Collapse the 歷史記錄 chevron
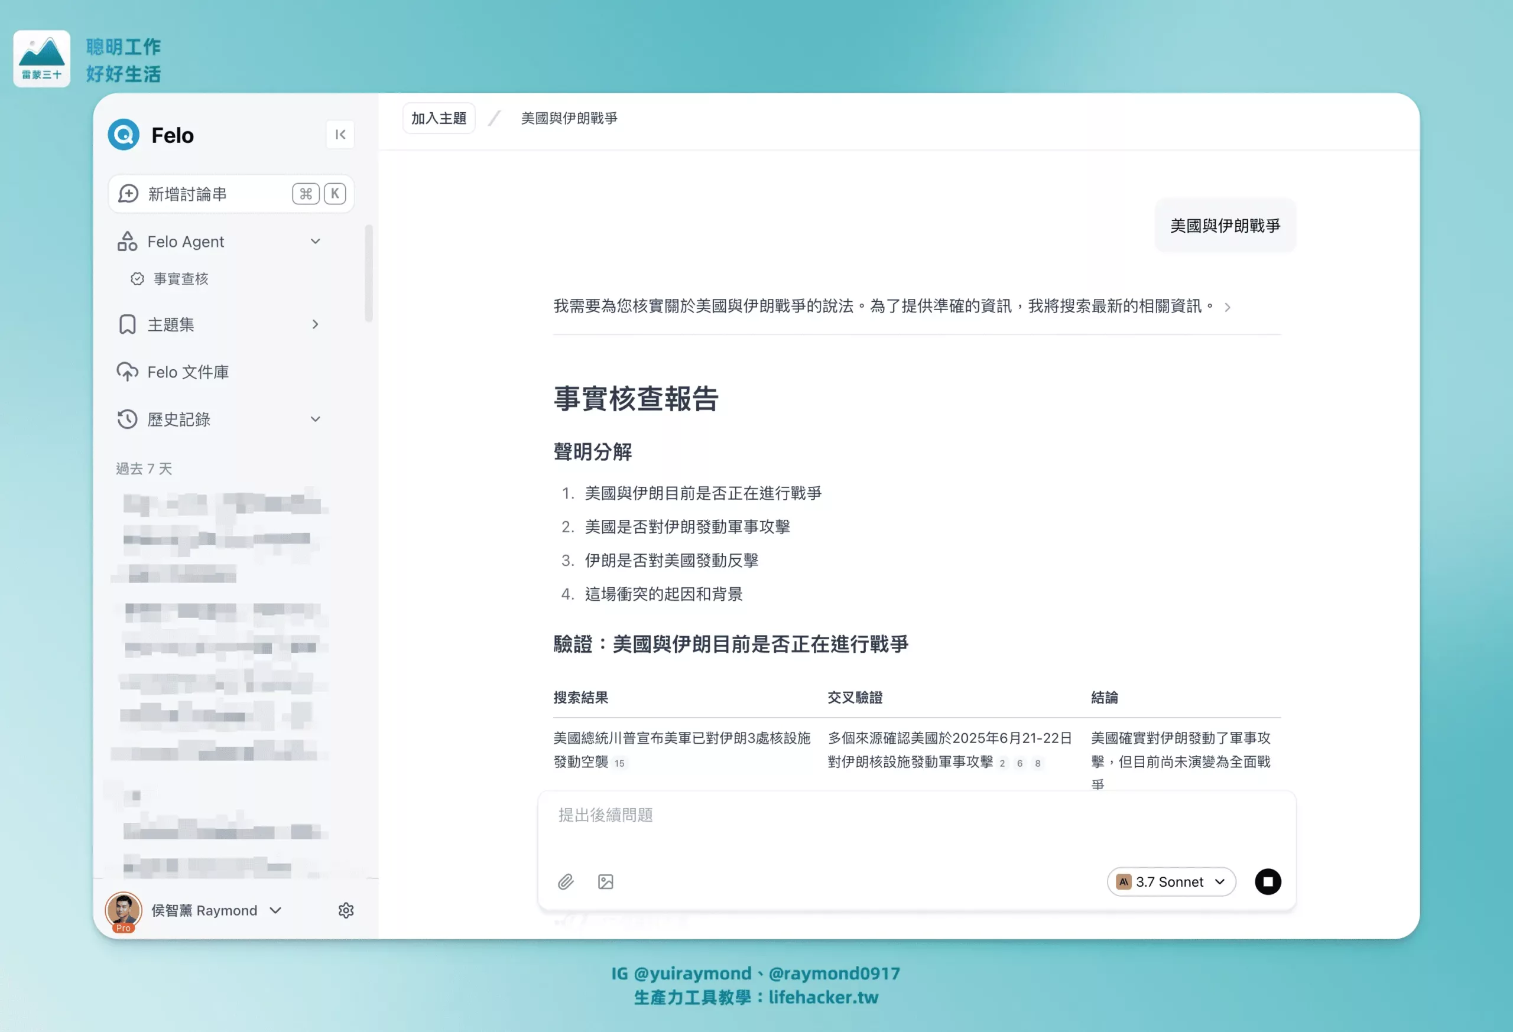 pyautogui.click(x=315, y=419)
